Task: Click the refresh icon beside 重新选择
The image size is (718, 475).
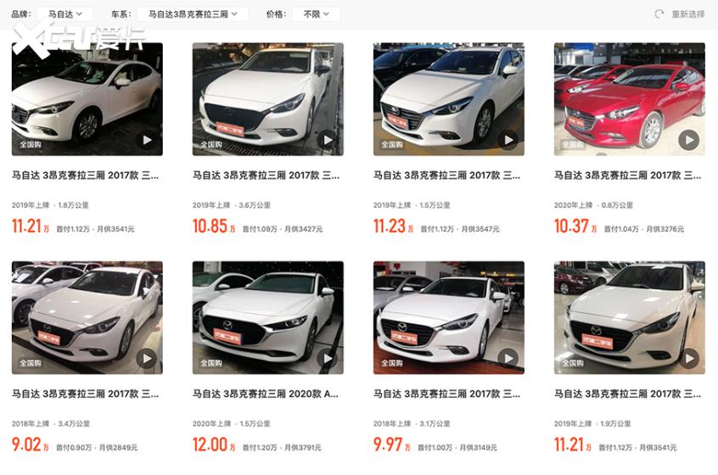Action: (659, 14)
